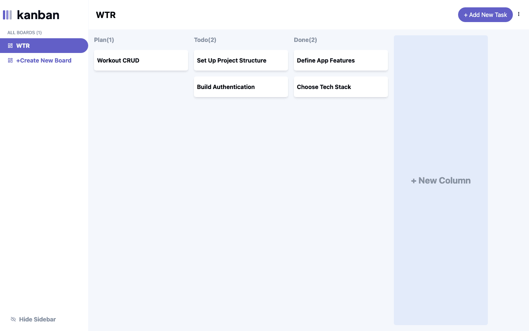Click the WTR board title heading
Viewport: 529px width, 331px height.
(106, 15)
